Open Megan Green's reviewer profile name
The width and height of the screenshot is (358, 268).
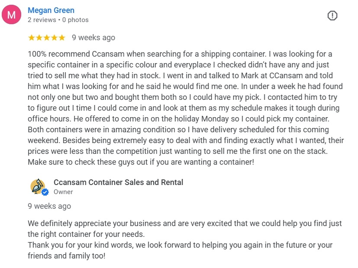51,10
